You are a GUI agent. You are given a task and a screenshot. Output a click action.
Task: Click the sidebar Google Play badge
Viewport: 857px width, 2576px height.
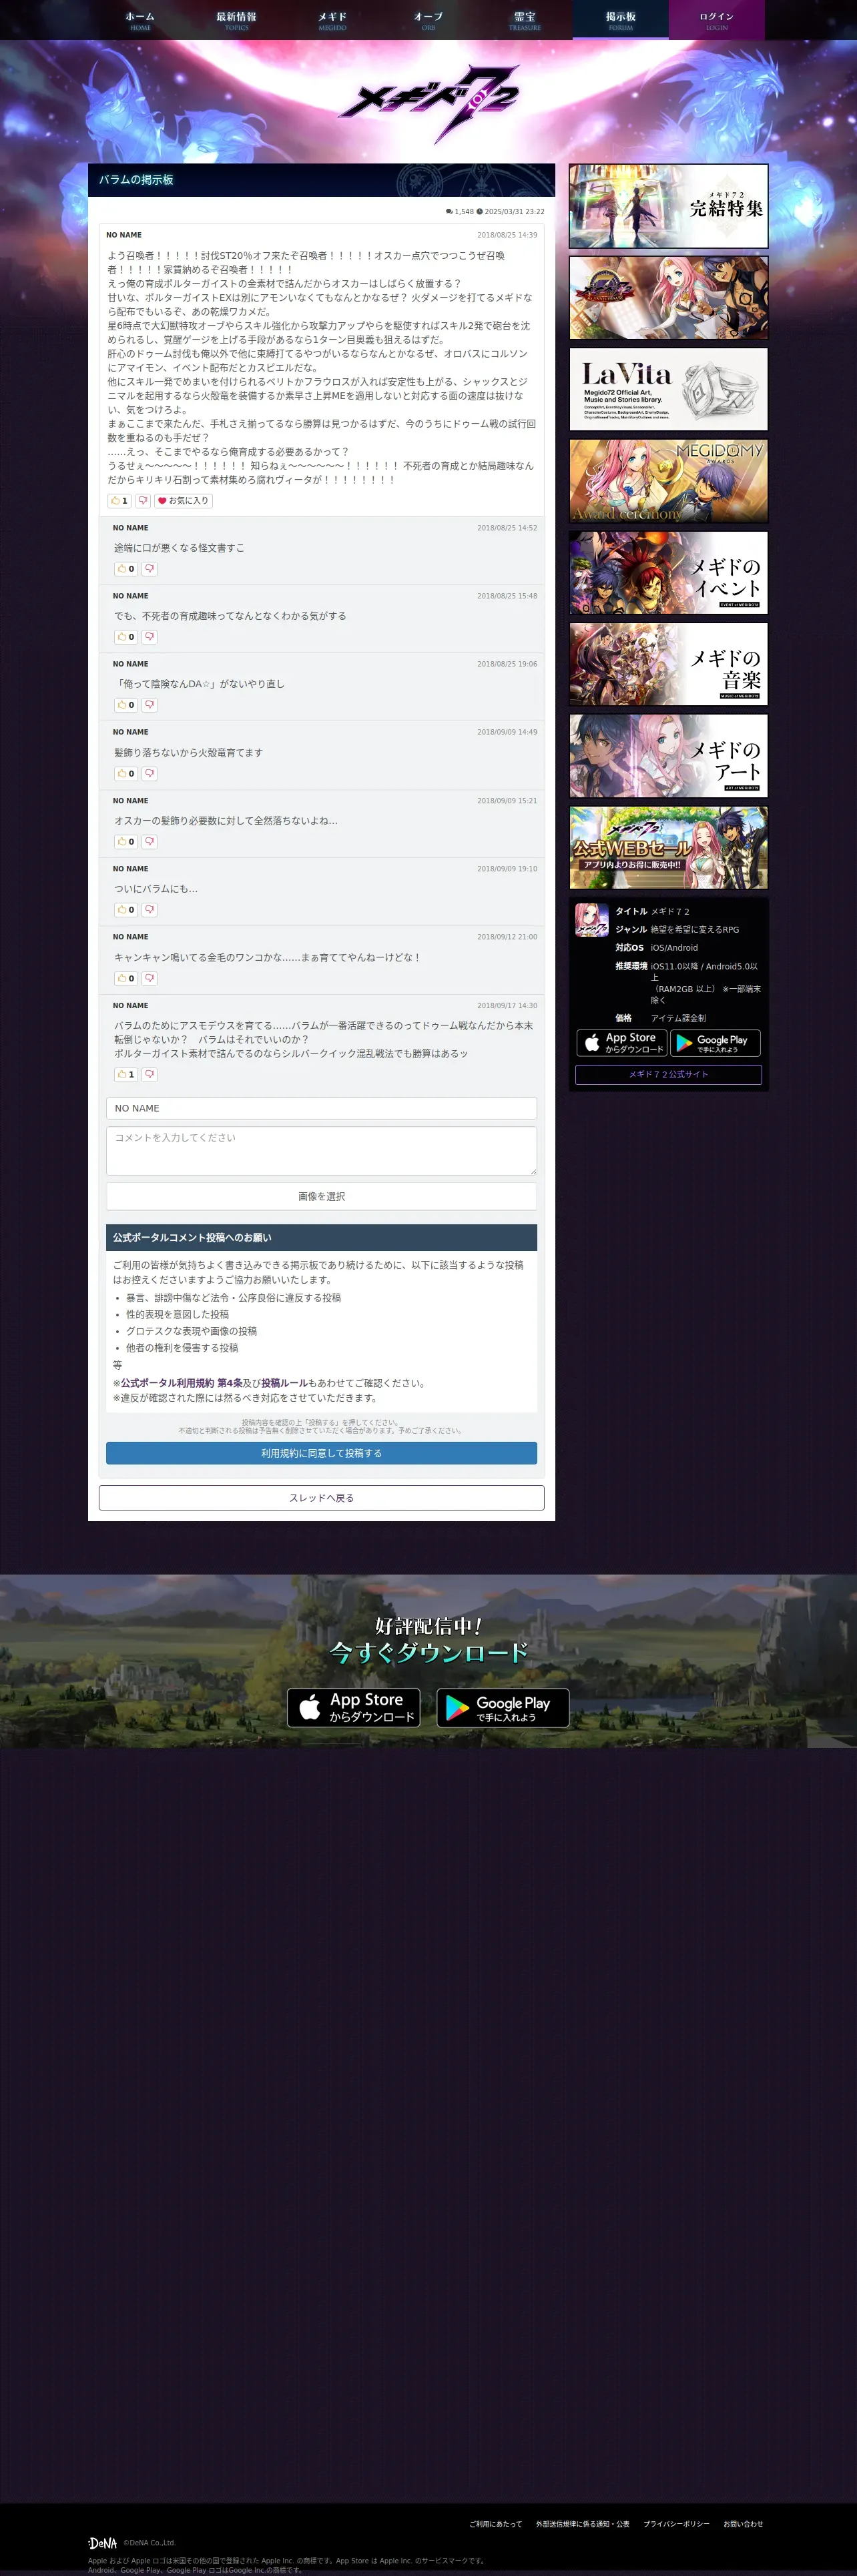[715, 1043]
